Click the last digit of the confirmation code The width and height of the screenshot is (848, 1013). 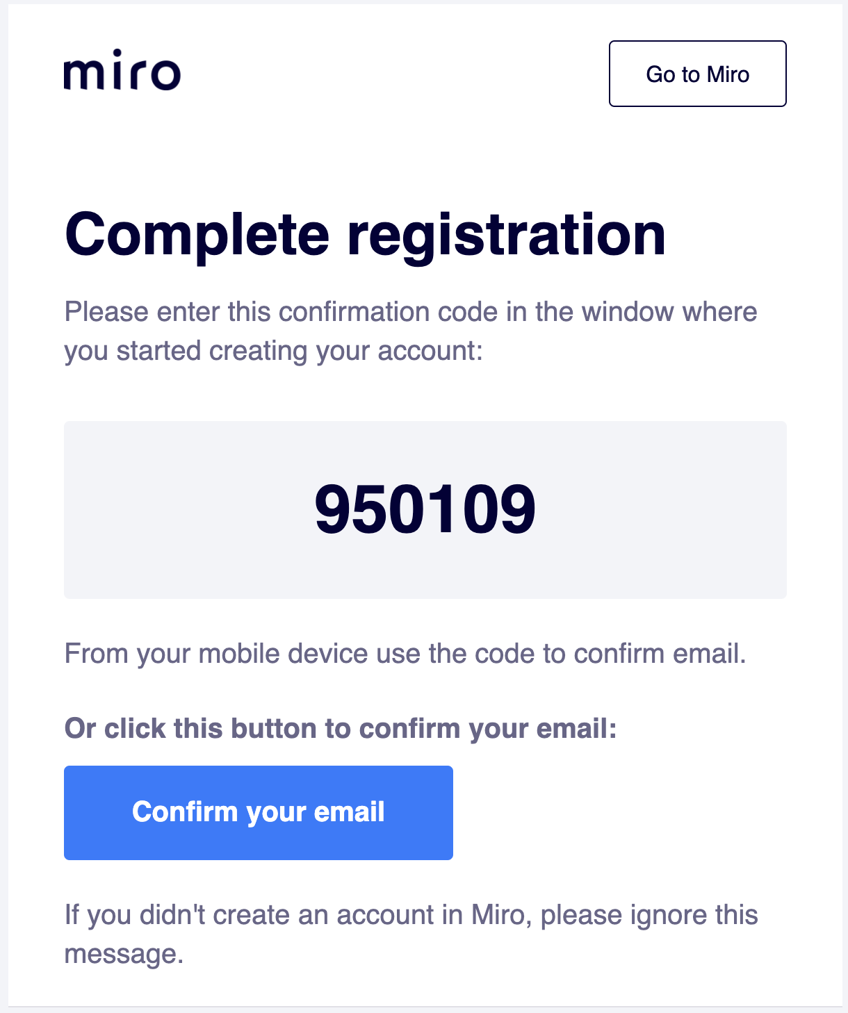tap(518, 509)
